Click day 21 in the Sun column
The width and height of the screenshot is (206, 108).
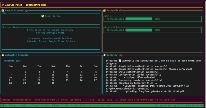click(x=10, y=80)
